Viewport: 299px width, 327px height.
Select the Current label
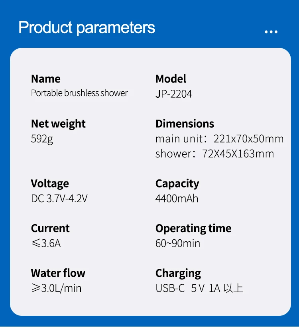pyautogui.click(x=50, y=229)
